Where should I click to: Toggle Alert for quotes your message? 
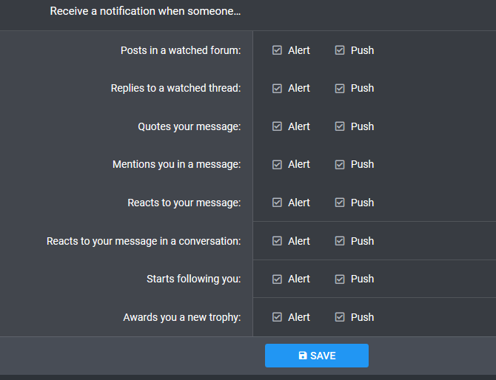click(x=277, y=126)
